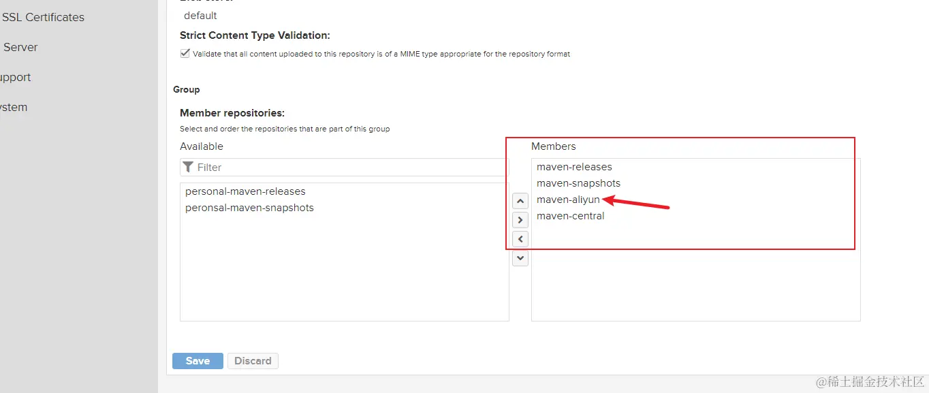The width and height of the screenshot is (929, 393).
Task: Select maven-central member repository
Action: point(570,216)
